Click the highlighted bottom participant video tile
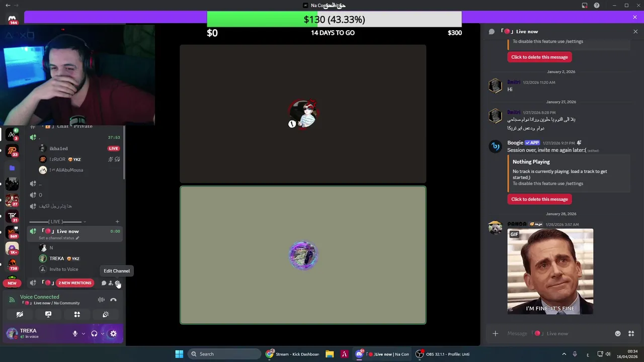Image resolution: width=644 pixels, height=362 pixels. tap(303, 255)
